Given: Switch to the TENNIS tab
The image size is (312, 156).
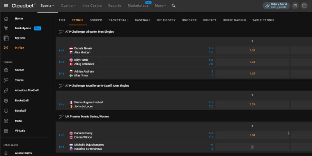Looking at the screenshot, I should click(x=78, y=20).
